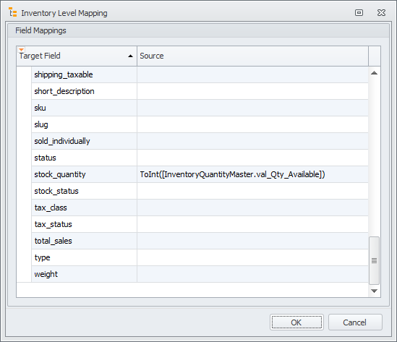Select the sku target field row
This screenshot has height=342, width=397.
(84, 108)
